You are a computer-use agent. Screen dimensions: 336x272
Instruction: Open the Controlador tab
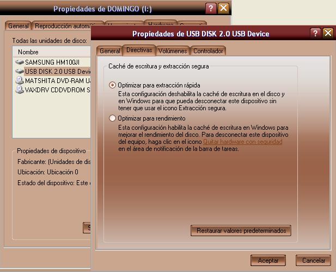(208, 51)
